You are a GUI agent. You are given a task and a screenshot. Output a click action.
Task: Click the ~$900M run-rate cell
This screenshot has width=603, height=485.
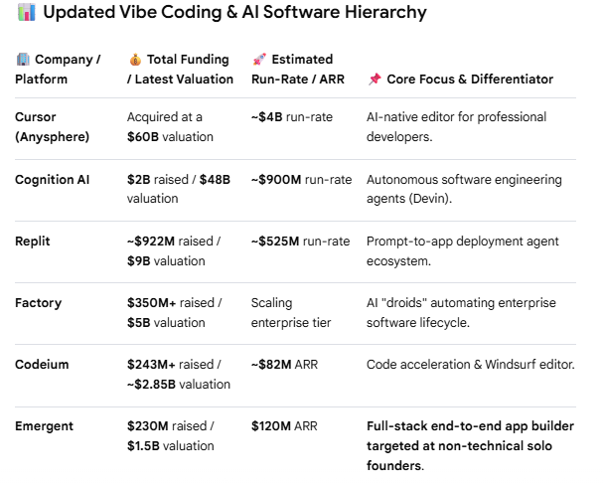click(x=302, y=180)
